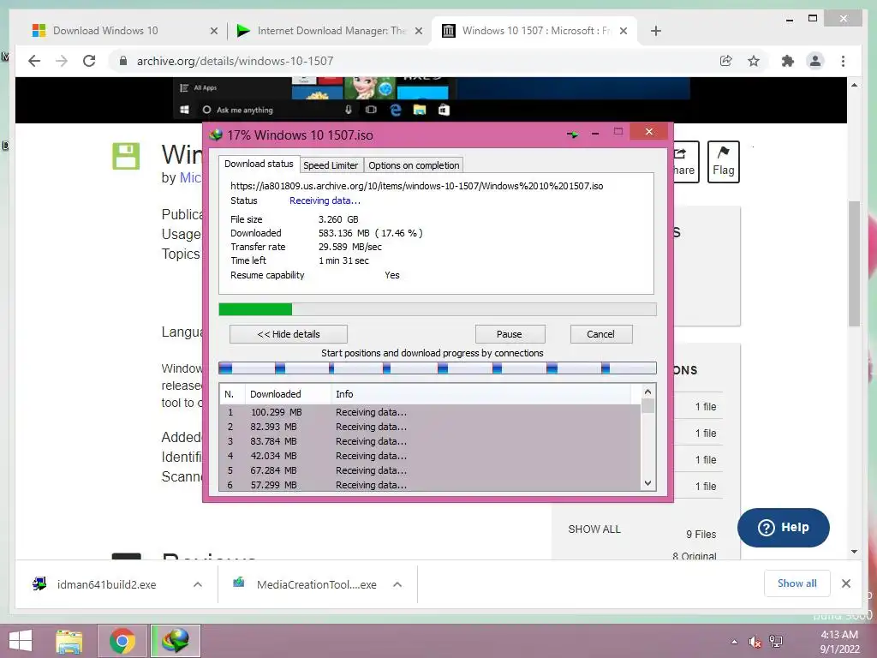The image size is (877, 658).
Task: Bookmark this page with the star icon
Action: (754, 61)
